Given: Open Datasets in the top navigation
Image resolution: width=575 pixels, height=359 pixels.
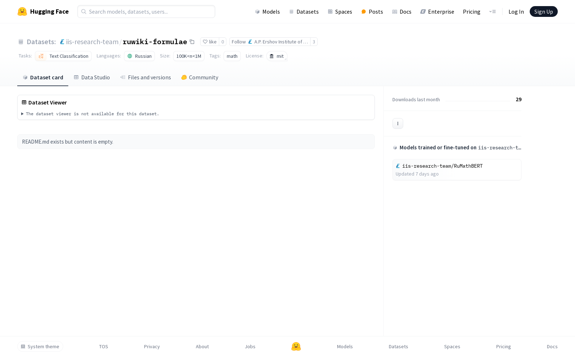Looking at the screenshot, I should 304,11.
